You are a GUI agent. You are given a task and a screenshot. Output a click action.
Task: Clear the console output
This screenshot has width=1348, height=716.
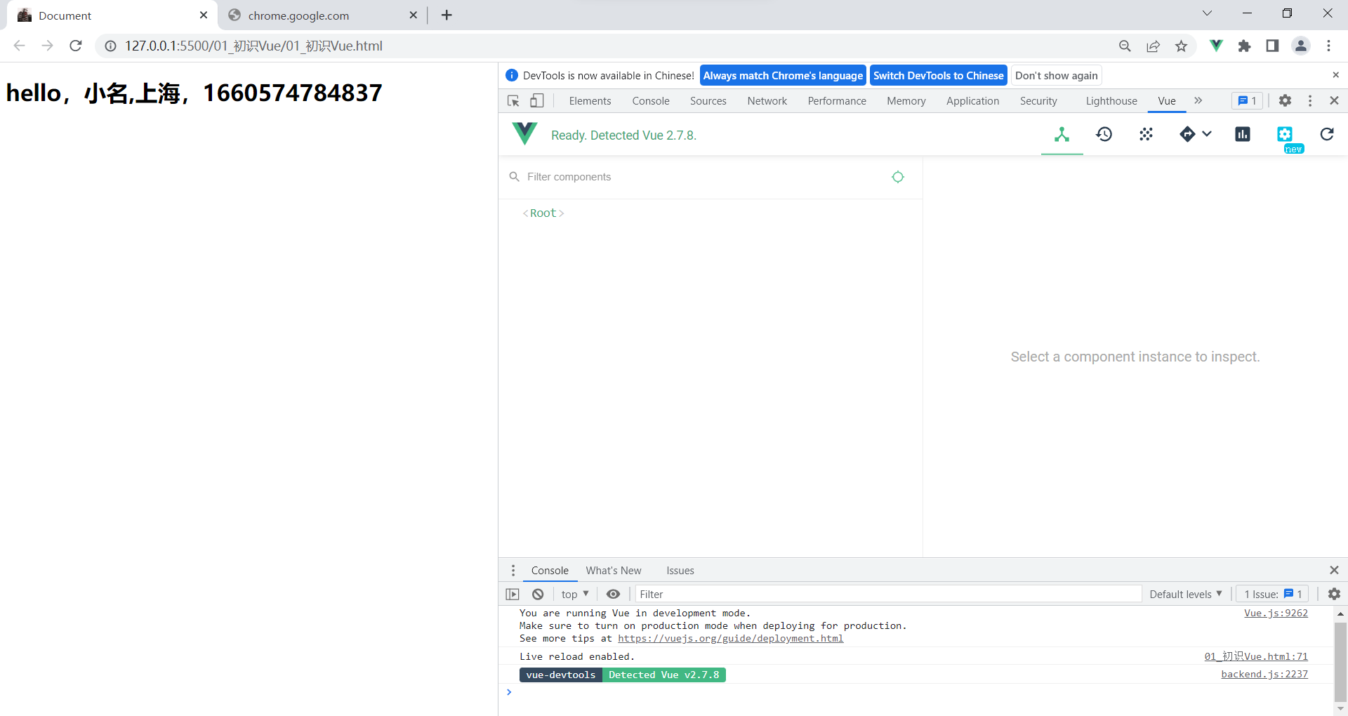[x=538, y=594]
